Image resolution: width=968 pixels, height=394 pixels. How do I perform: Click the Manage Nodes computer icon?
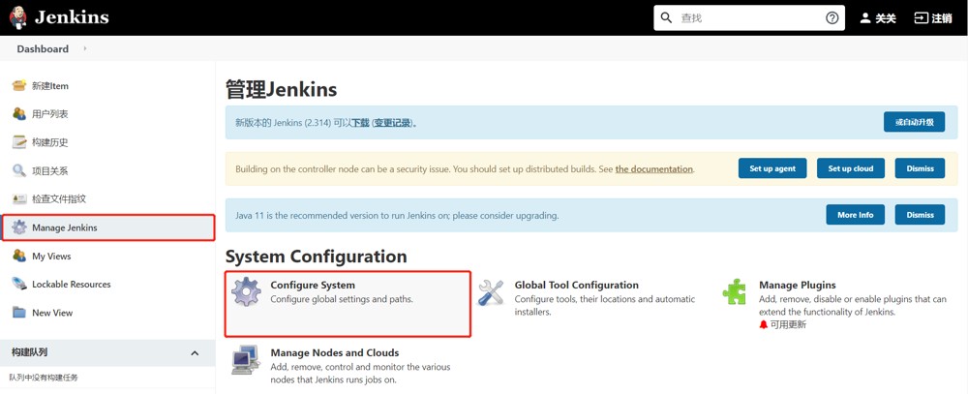[245, 360]
